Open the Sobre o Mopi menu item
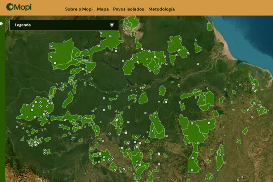 (x=78, y=9)
